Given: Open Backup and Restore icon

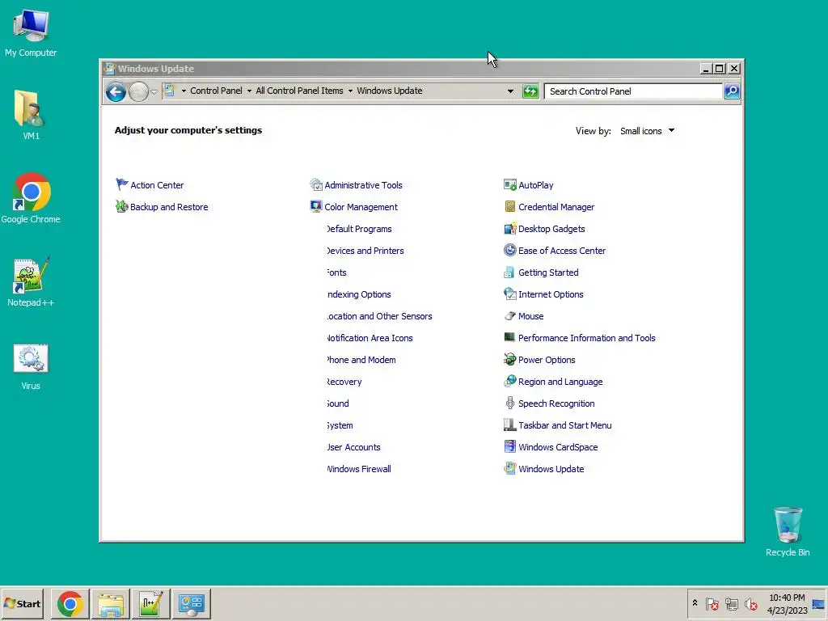Looking at the screenshot, I should [122, 206].
